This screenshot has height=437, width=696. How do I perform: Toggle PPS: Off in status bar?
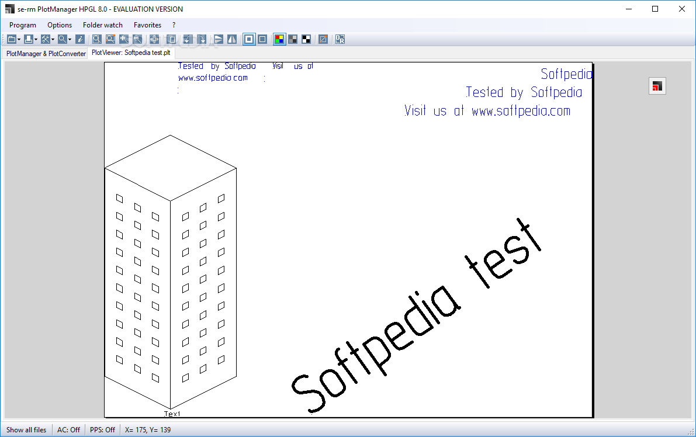102,430
